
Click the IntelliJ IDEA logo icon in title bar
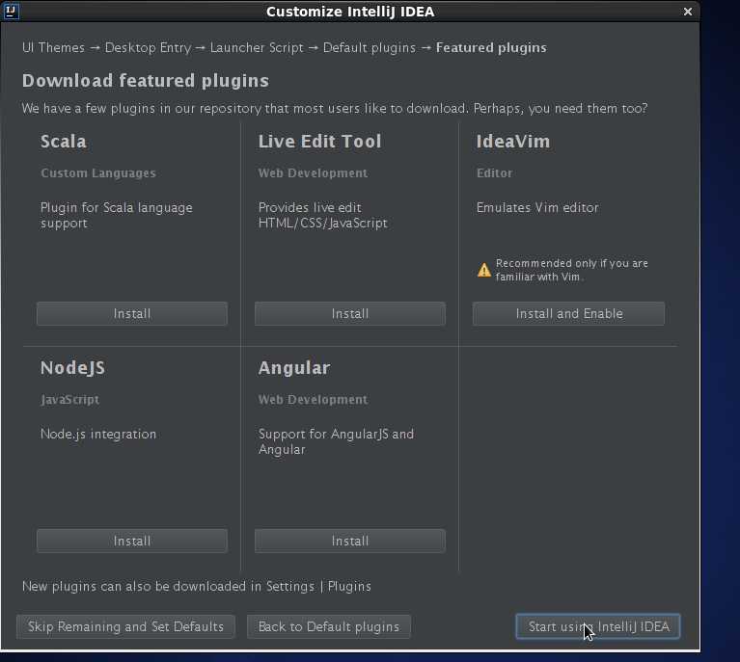coord(11,11)
